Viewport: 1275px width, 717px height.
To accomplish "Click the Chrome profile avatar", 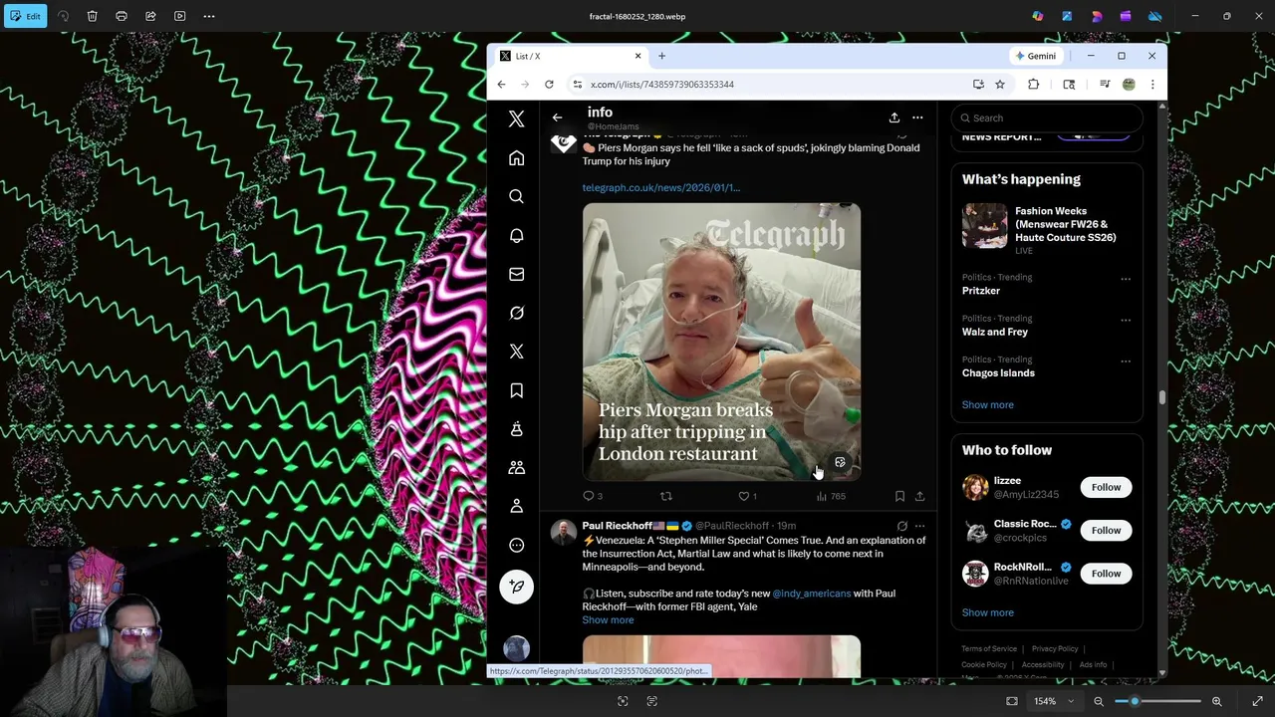I will [1129, 85].
